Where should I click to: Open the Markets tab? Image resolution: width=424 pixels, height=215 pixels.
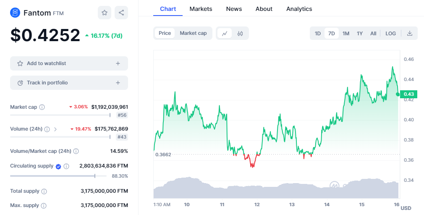[201, 9]
